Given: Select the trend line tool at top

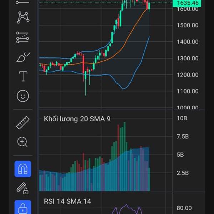Looking at the screenshot, I should (22, 2).
